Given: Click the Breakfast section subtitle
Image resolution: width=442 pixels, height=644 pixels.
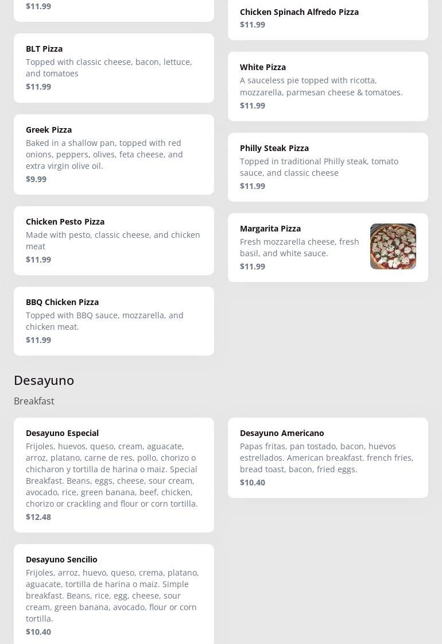Looking at the screenshot, I should click(x=34, y=401).
